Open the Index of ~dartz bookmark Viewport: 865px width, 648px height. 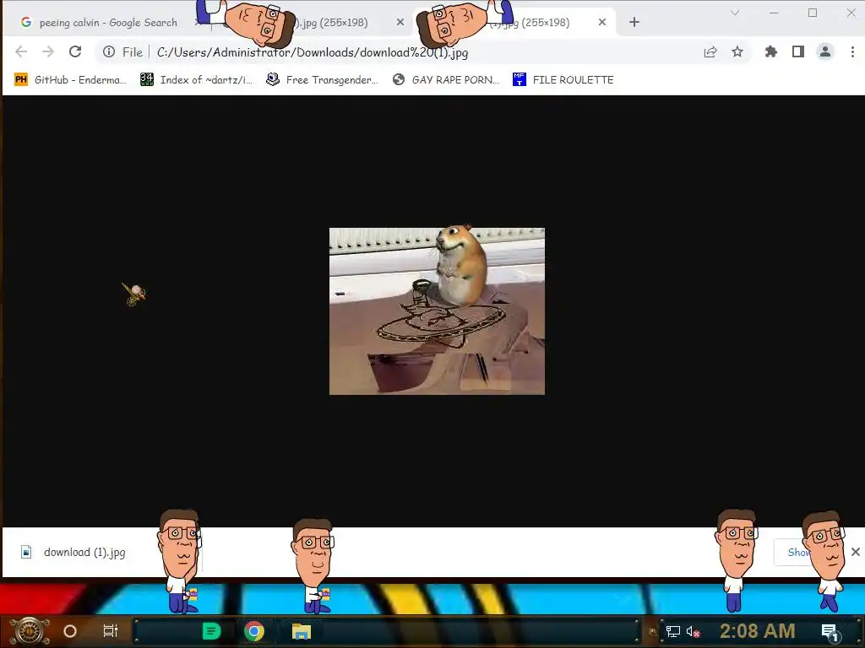pyautogui.click(x=196, y=80)
